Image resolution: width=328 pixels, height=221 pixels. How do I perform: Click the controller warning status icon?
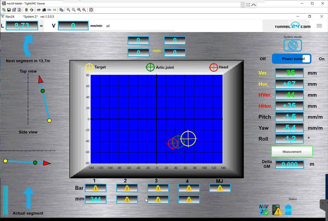click(277, 210)
